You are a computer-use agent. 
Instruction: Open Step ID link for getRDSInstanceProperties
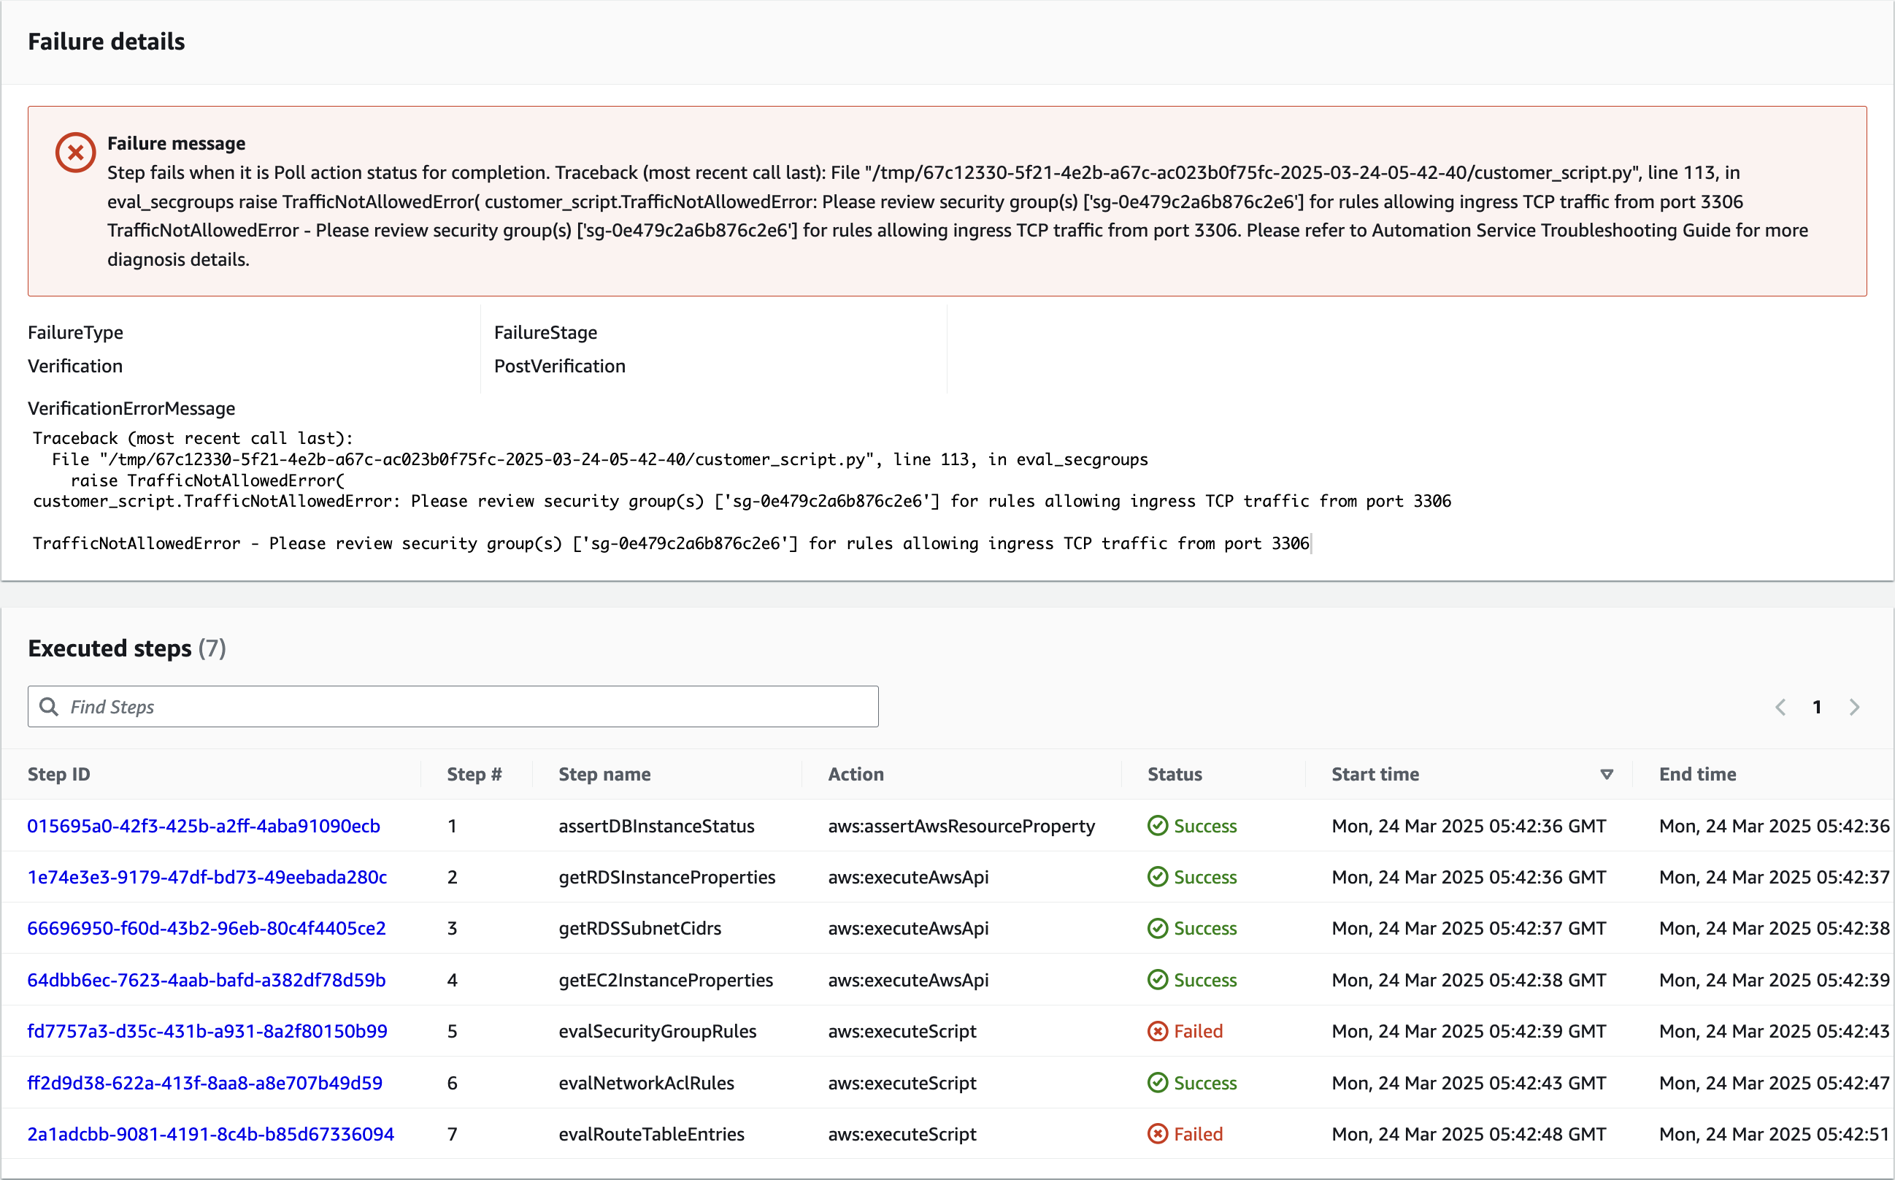tap(207, 876)
